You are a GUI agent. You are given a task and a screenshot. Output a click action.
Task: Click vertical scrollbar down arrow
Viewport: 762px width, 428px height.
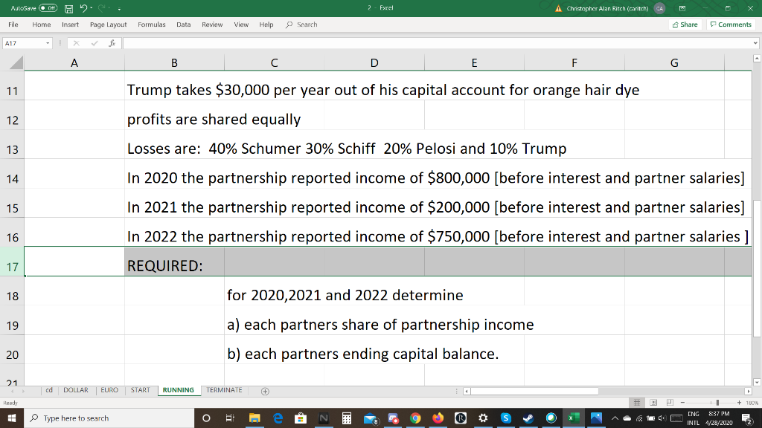pyautogui.click(x=757, y=383)
